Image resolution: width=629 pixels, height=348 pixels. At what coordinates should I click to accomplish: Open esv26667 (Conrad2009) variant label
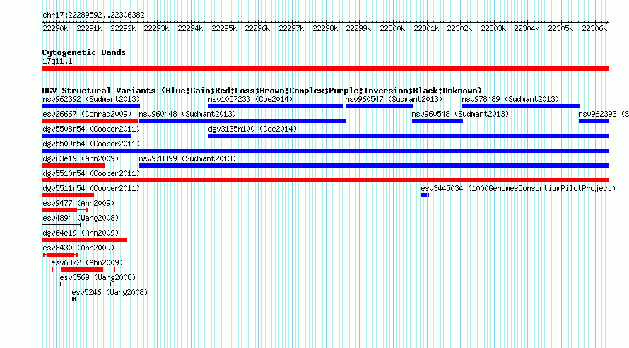click(87, 114)
